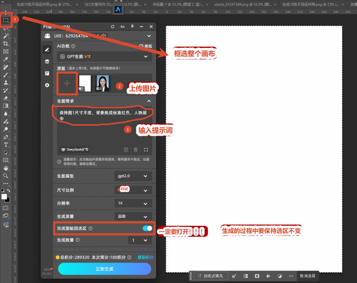Viewport: 357px width, 283px height.
Task: Select the Gradient tool
Action: click(6, 106)
